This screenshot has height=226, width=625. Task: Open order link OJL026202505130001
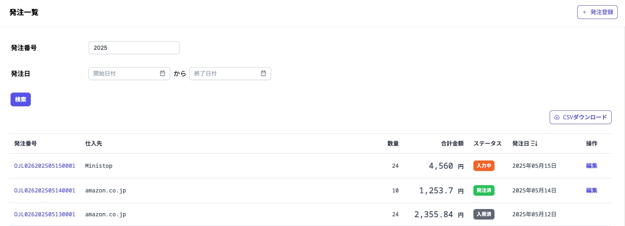(x=45, y=214)
